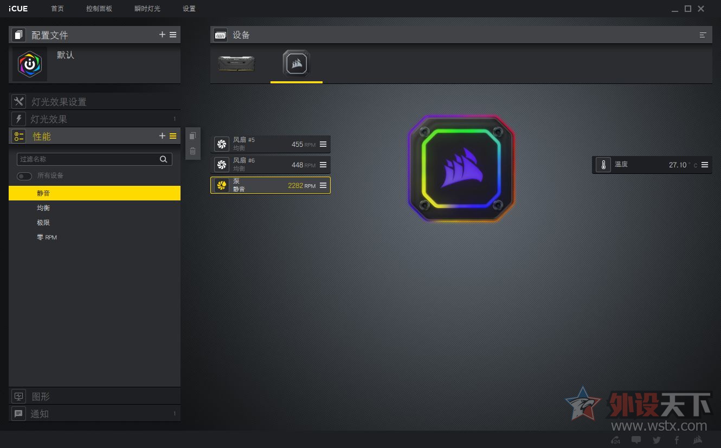Click the RGB cooler pump head image
This screenshot has width=721, height=448.
461,169
